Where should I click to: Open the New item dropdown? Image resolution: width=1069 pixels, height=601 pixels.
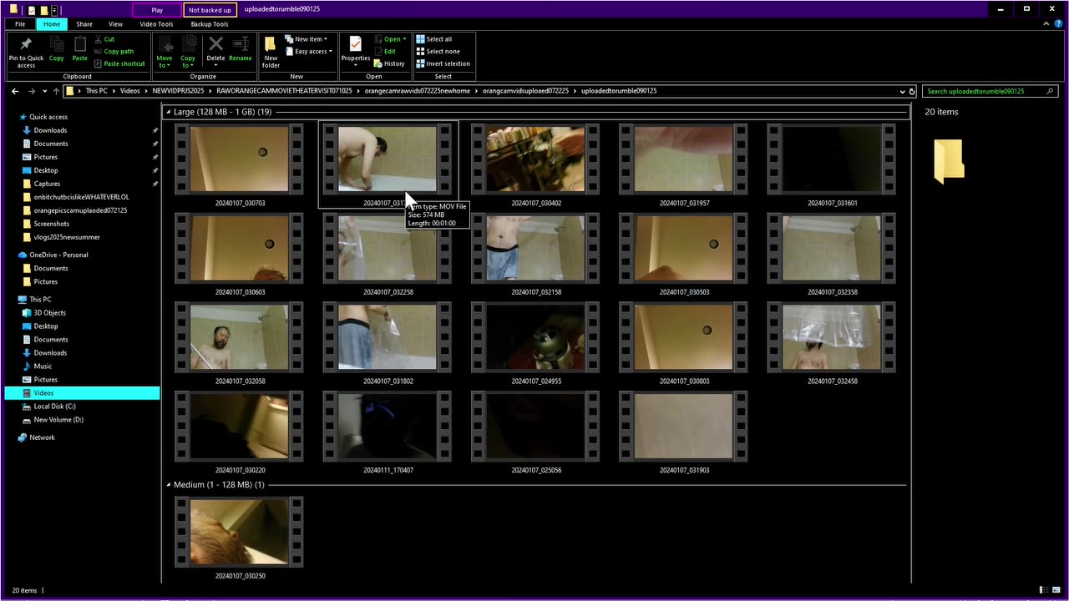(307, 39)
